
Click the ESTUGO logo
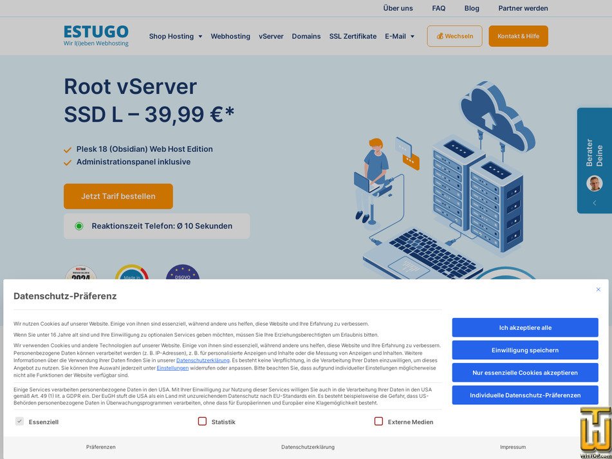(96, 36)
